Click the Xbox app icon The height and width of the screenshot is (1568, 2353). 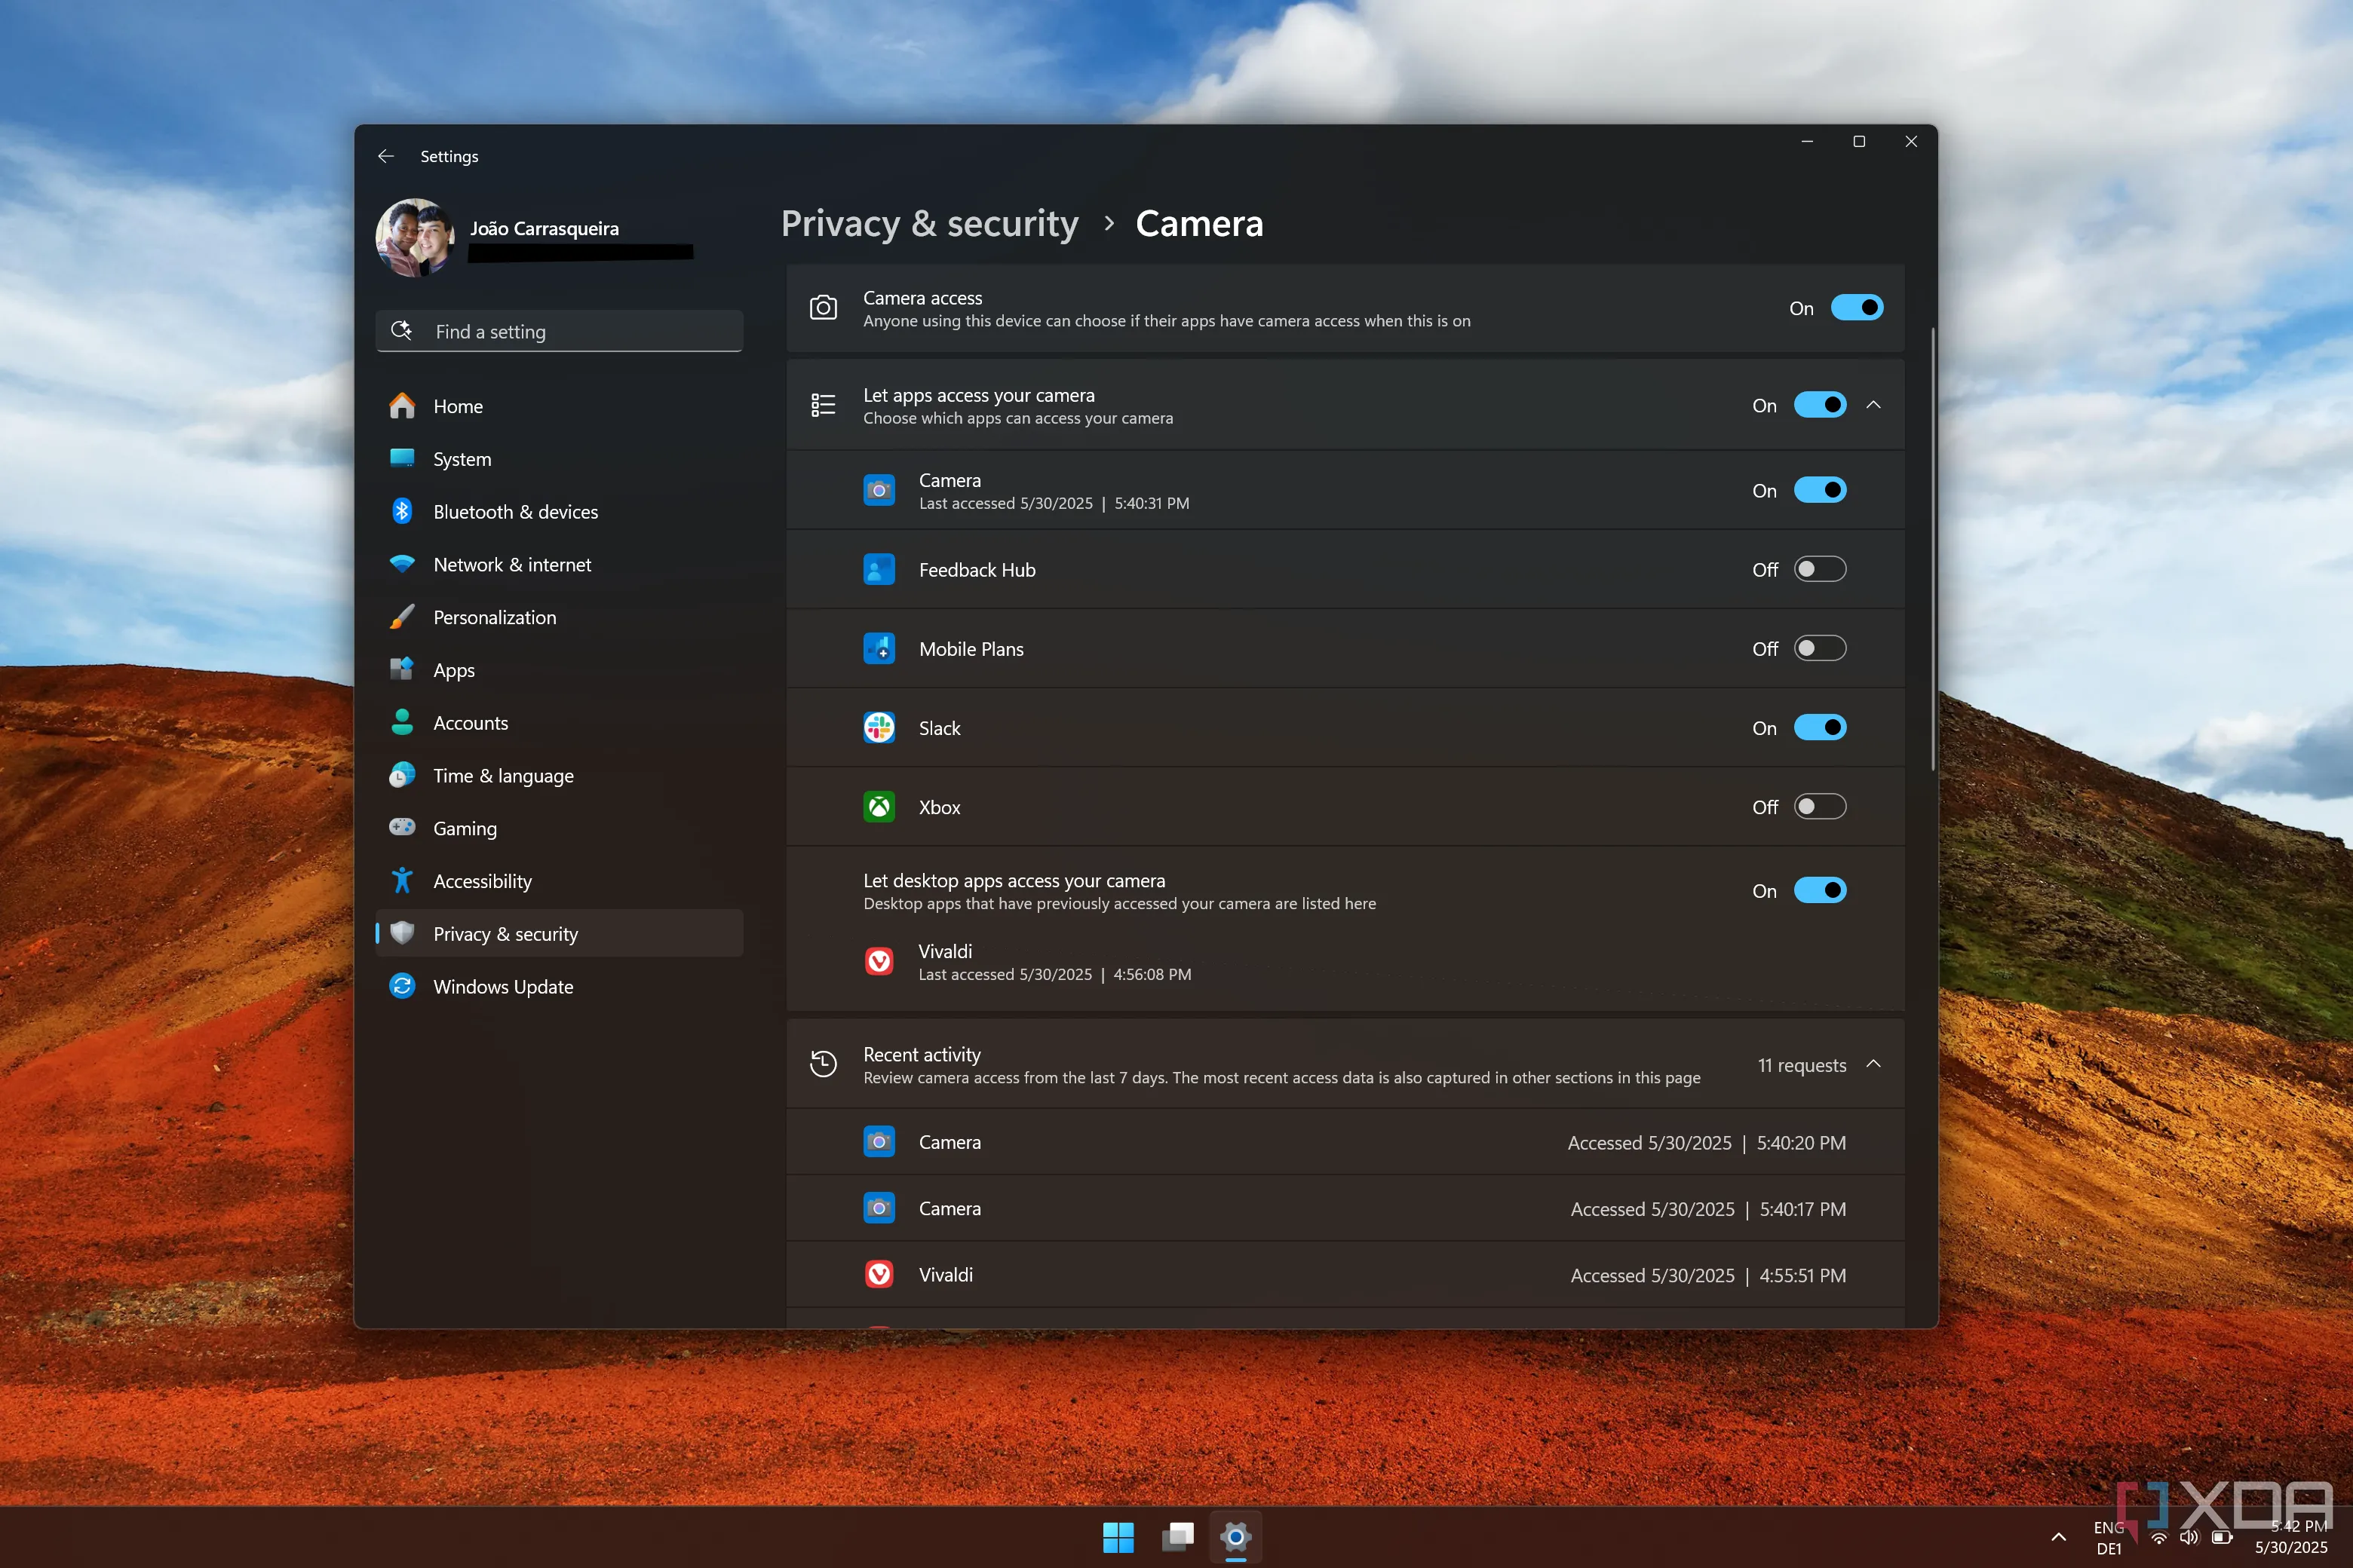click(x=879, y=806)
